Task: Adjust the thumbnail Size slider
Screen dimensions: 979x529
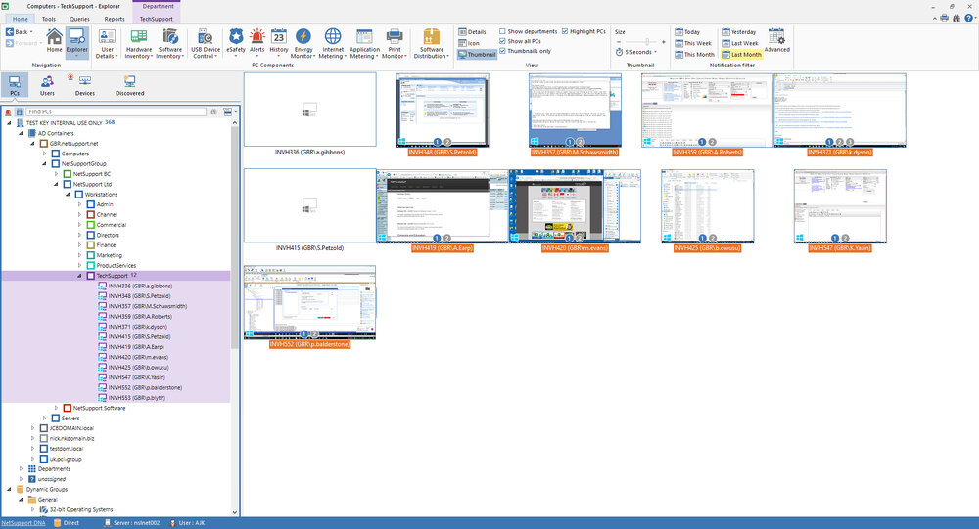Action: [x=647, y=42]
